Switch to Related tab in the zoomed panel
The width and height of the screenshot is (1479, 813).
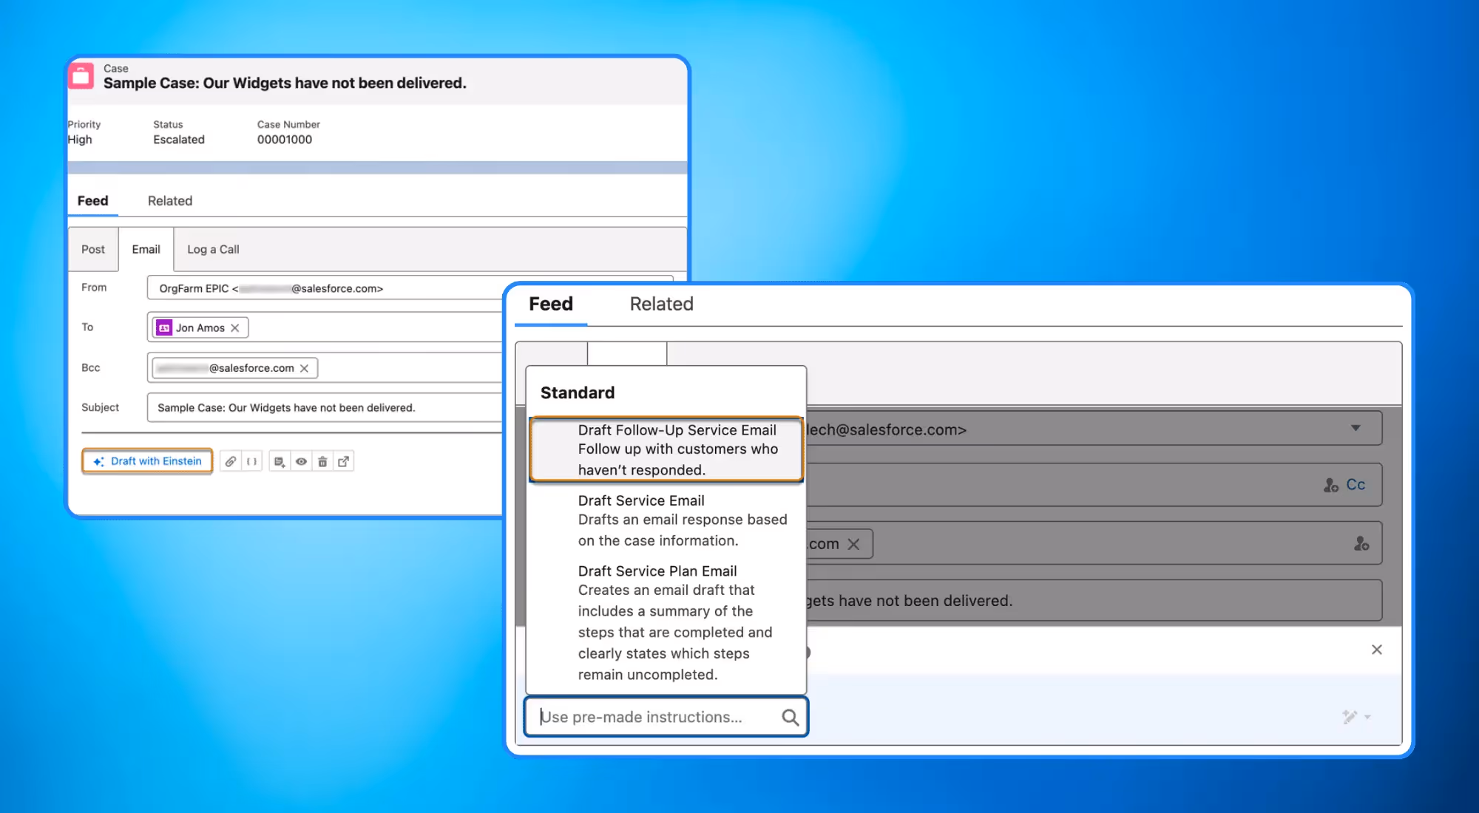point(661,304)
